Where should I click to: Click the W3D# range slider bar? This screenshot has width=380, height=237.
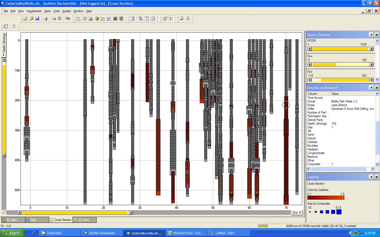340,49
